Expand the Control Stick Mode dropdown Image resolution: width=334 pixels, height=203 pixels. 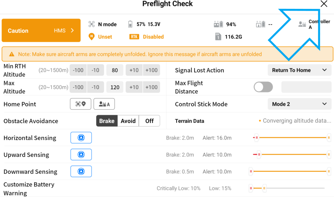click(x=299, y=104)
